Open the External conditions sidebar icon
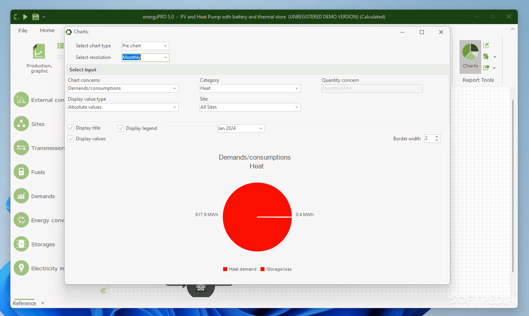 click(21, 99)
